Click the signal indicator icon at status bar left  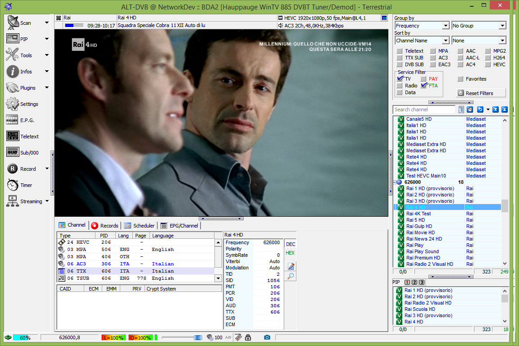tap(8, 337)
